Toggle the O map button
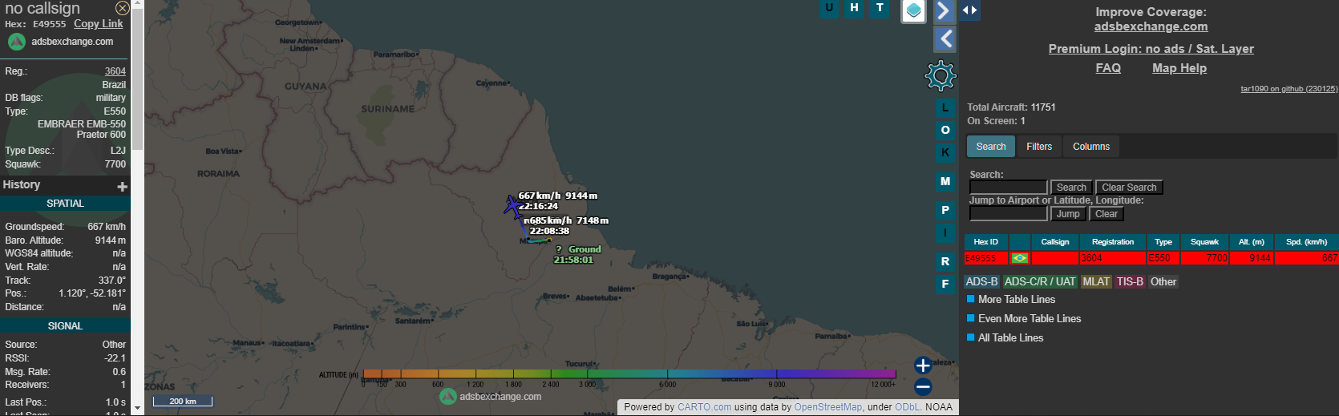Screen dimensions: 1339x416 point(945,130)
